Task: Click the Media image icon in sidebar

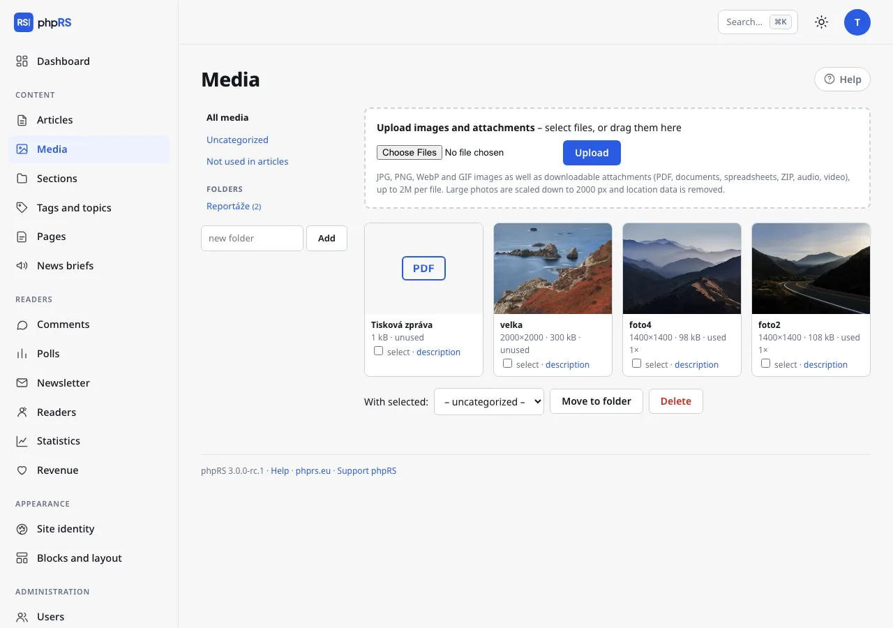Action: pyautogui.click(x=22, y=149)
